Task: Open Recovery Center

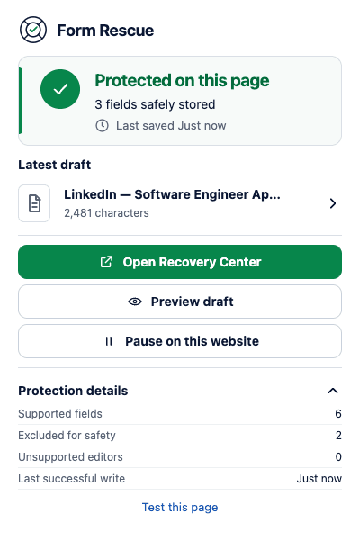Action: click(180, 262)
